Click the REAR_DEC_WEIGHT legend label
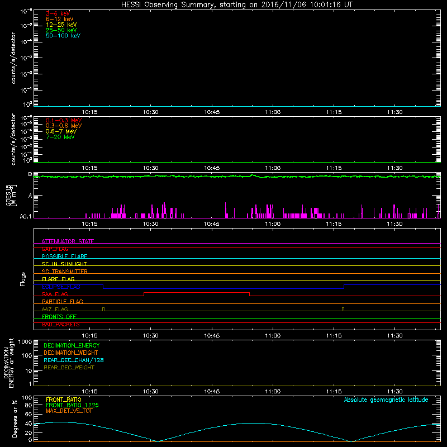The height and width of the screenshot is (447, 447). pos(69,368)
